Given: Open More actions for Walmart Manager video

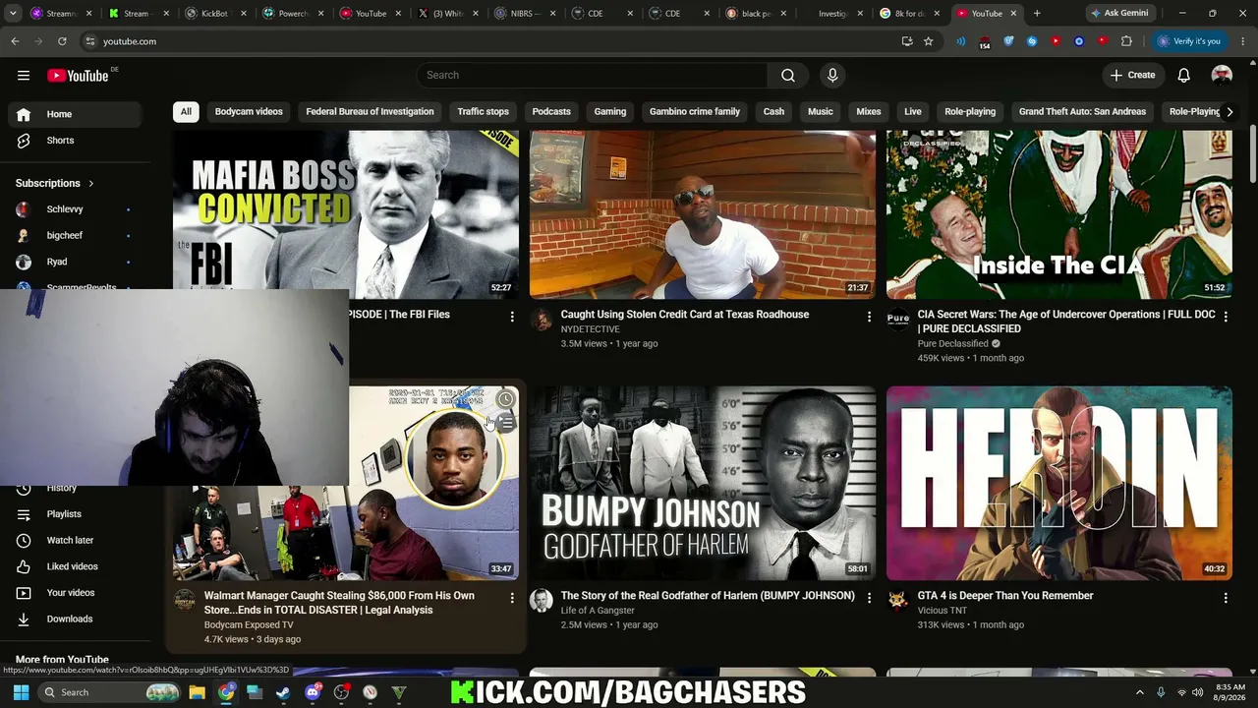Looking at the screenshot, I should point(512,598).
